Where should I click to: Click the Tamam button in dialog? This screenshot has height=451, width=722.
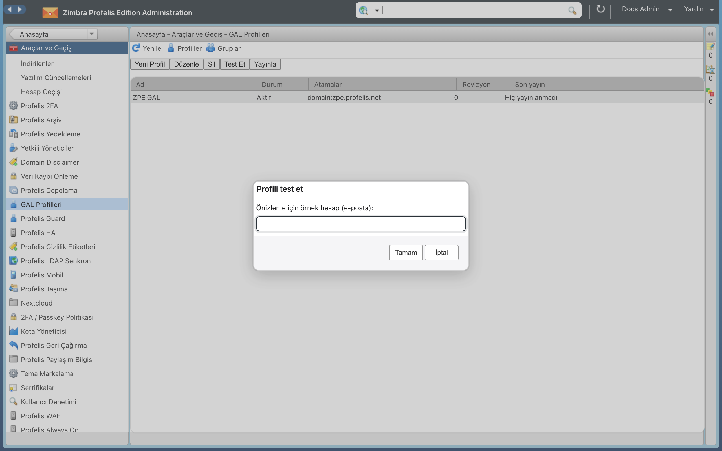click(x=406, y=252)
